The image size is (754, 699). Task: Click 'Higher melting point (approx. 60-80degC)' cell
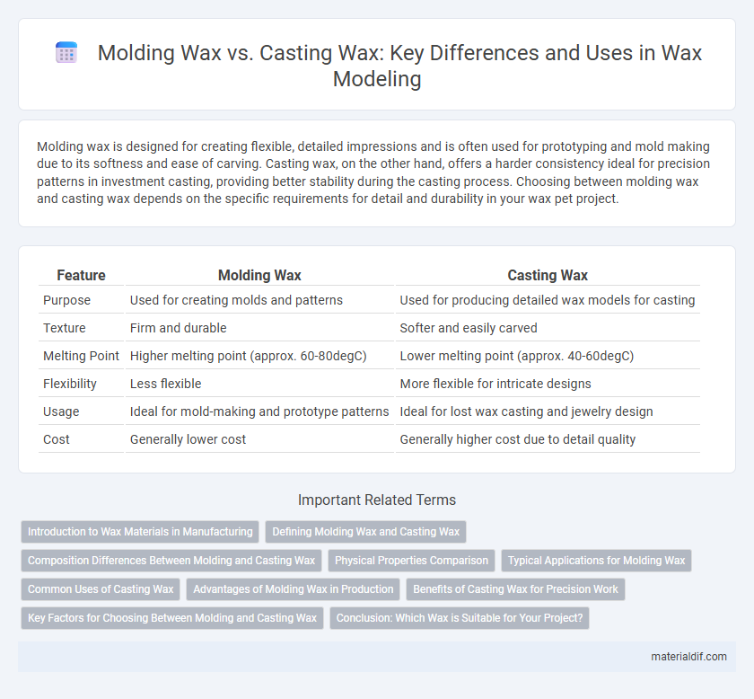point(248,356)
